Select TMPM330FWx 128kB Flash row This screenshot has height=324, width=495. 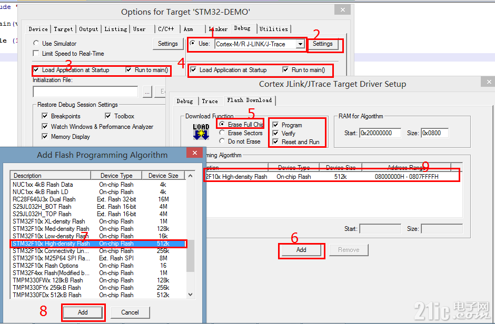coord(98,280)
